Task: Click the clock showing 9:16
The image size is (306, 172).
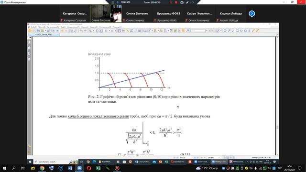Action: (x=289, y=168)
